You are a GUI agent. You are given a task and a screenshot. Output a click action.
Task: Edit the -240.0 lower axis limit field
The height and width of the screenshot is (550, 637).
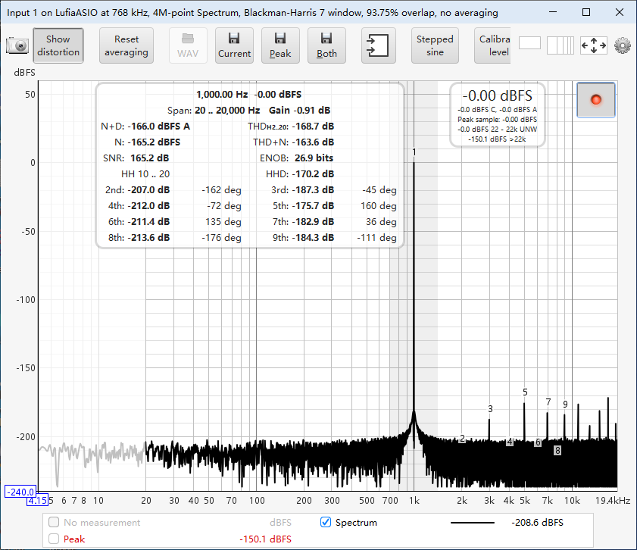coord(20,492)
